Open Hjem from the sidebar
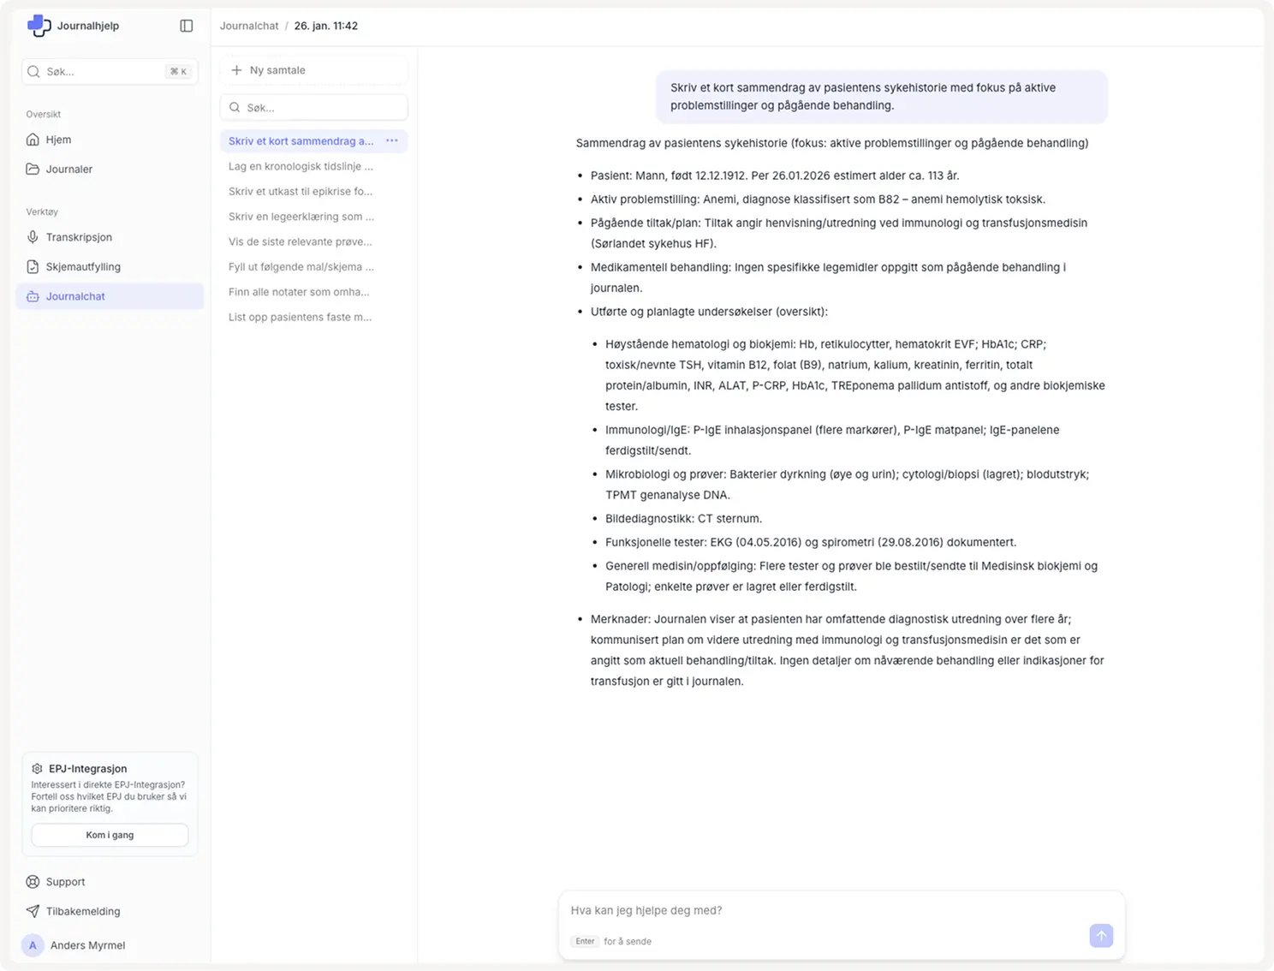The height and width of the screenshot is (971, 1274). coord(58,140)
